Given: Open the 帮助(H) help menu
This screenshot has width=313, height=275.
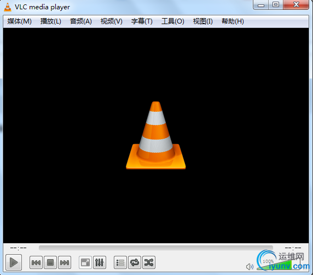Looking at the screenshot, I should (233, 21).
